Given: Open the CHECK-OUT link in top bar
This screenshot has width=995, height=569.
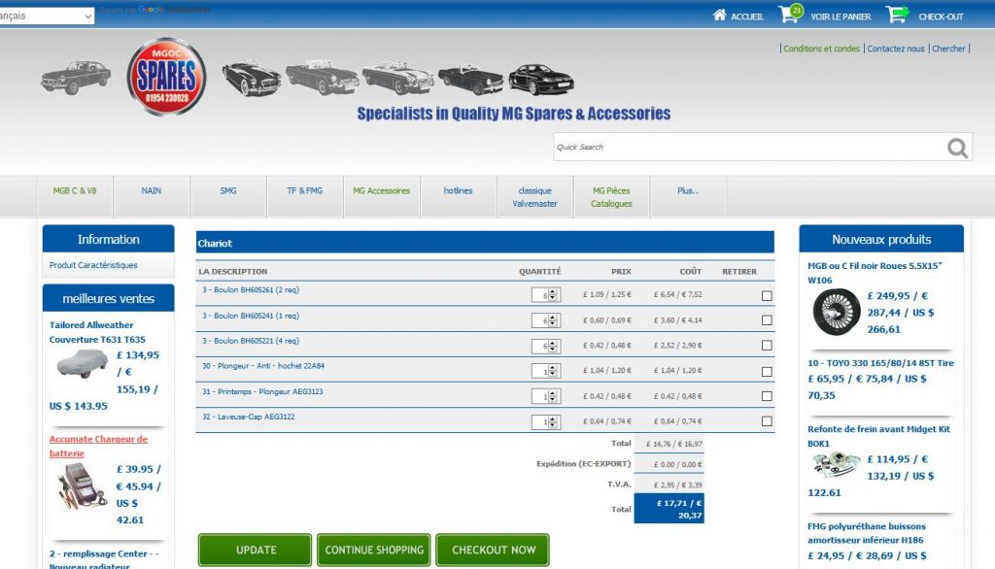Looking at the screenshot, I should 941,17.
